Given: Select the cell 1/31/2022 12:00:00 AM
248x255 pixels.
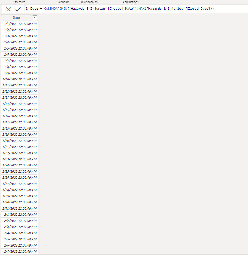Looking at the screenshot, I should (19, 208).
